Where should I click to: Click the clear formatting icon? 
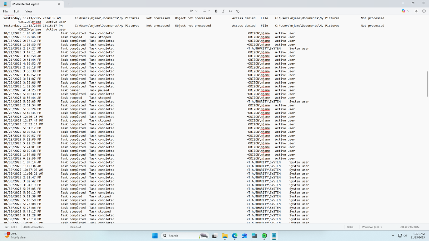pyautogui.click(x=238, y=11)
